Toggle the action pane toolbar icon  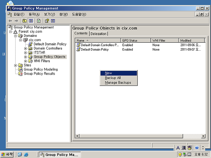pos(53,21)
